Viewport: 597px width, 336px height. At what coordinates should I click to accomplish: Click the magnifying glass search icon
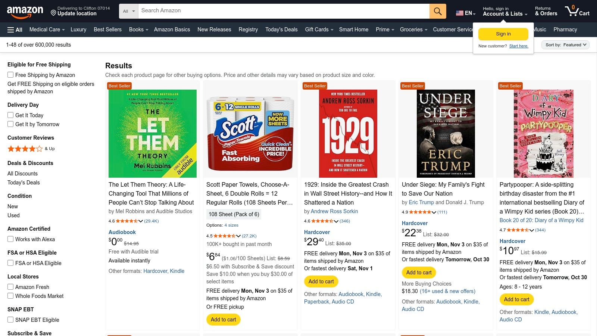tap(437, 11)
